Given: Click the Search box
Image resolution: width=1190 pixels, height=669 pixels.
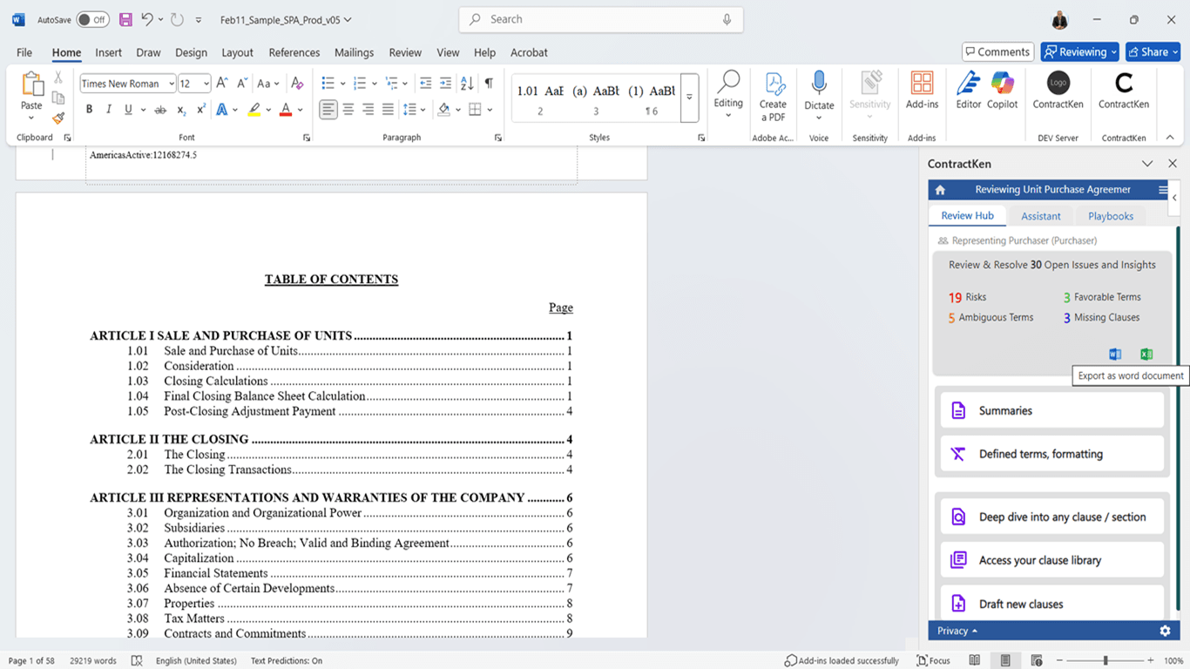Looking at the screenshot, I should click(601, 19).
